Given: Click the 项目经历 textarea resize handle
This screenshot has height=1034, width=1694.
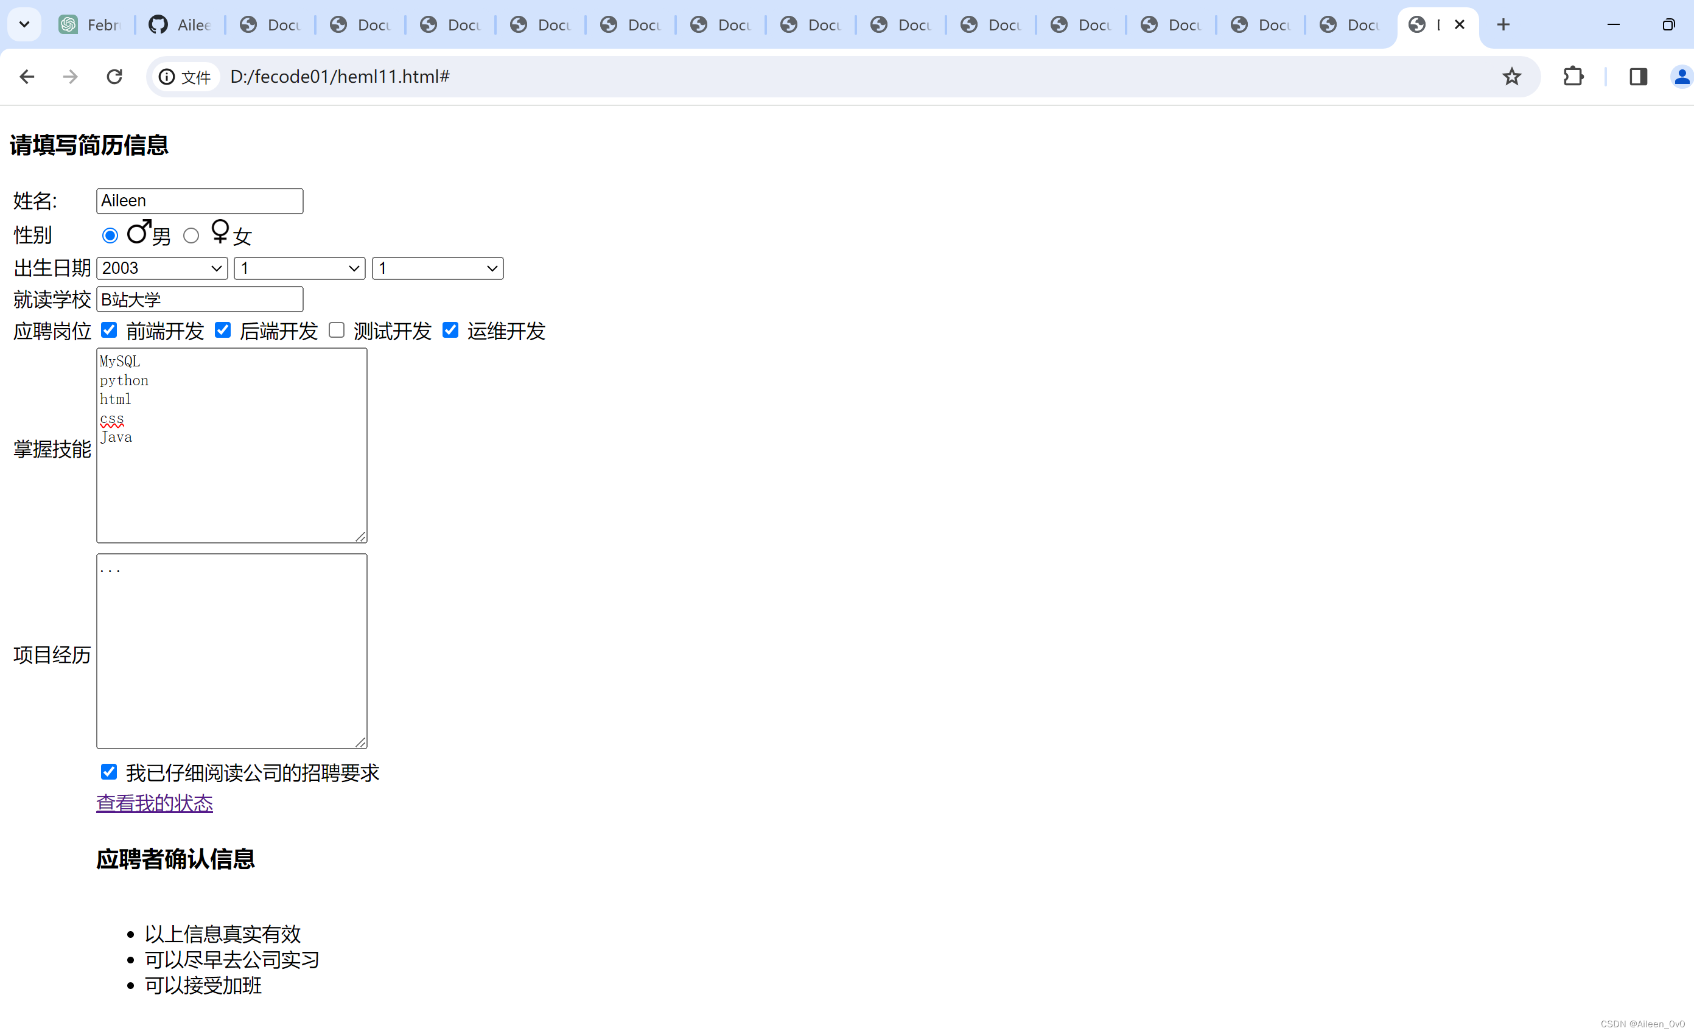Looking at the screenshot, I should click(361, 742).
